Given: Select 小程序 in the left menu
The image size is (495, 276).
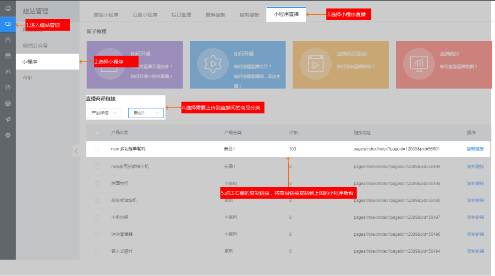Looking at the screenshot, I should tap(30, 61).
